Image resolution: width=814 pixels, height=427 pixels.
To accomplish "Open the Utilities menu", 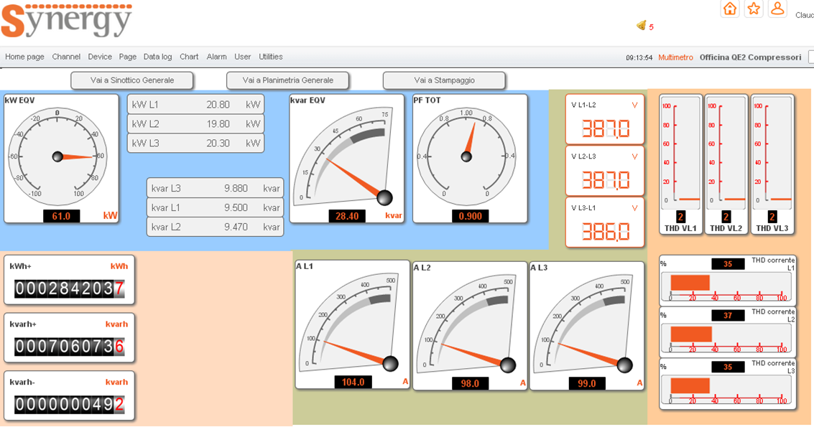I will tap(271, 57).
